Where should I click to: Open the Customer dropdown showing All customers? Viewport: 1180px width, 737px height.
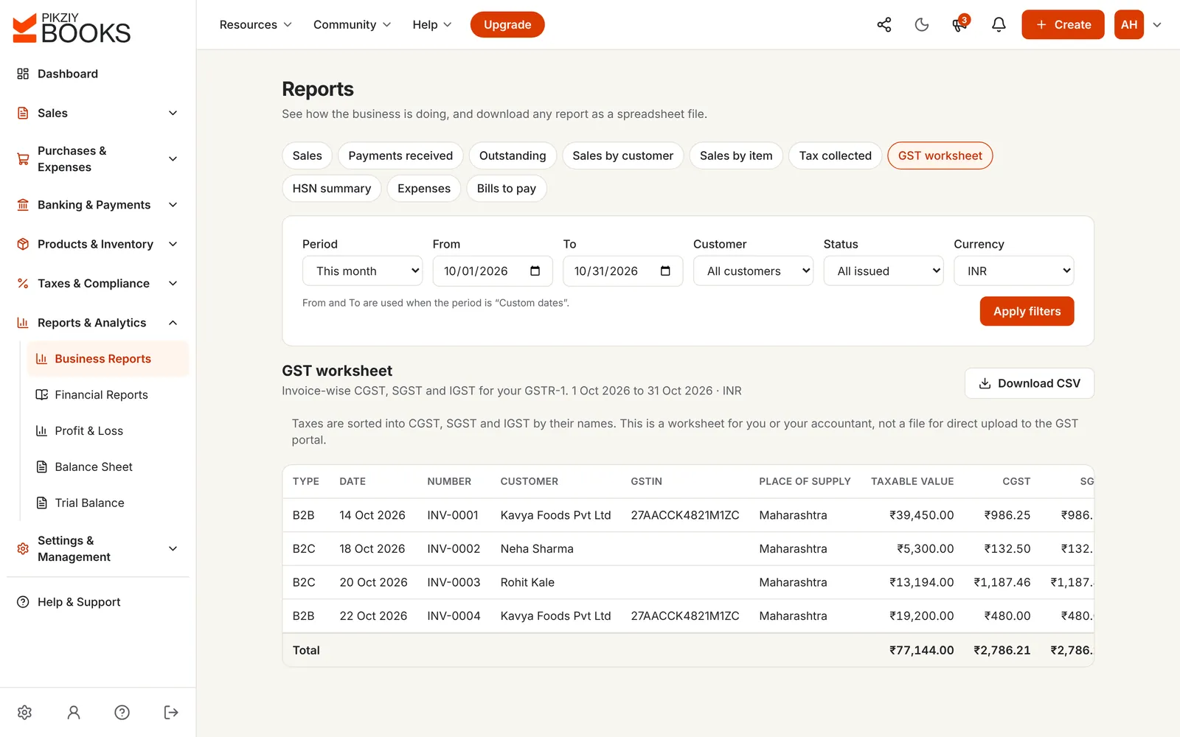[753, 271]
